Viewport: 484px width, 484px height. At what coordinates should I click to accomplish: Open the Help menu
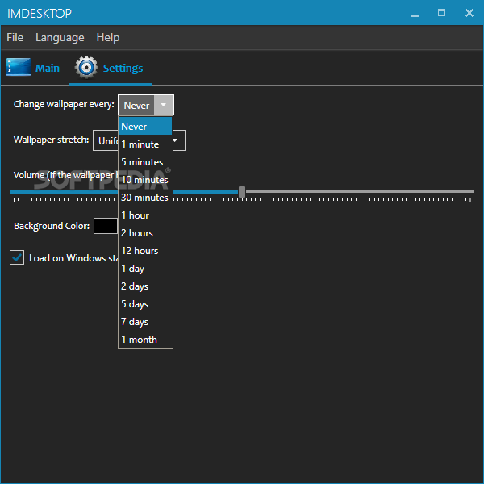click(108, 37)
